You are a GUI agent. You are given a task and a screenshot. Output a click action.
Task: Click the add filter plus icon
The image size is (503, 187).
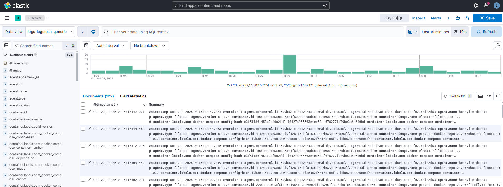coord(93,32)
